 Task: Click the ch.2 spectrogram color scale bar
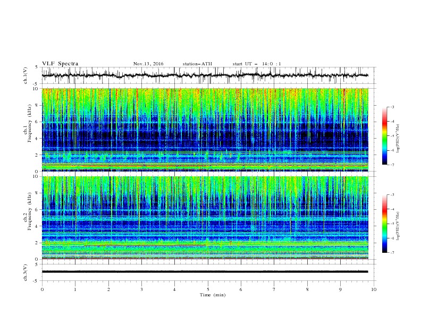(x=385, y=224)
